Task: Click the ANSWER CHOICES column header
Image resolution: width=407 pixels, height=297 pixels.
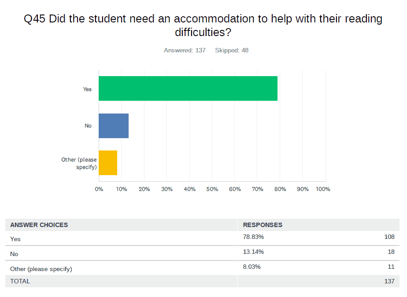Action: 39,225
